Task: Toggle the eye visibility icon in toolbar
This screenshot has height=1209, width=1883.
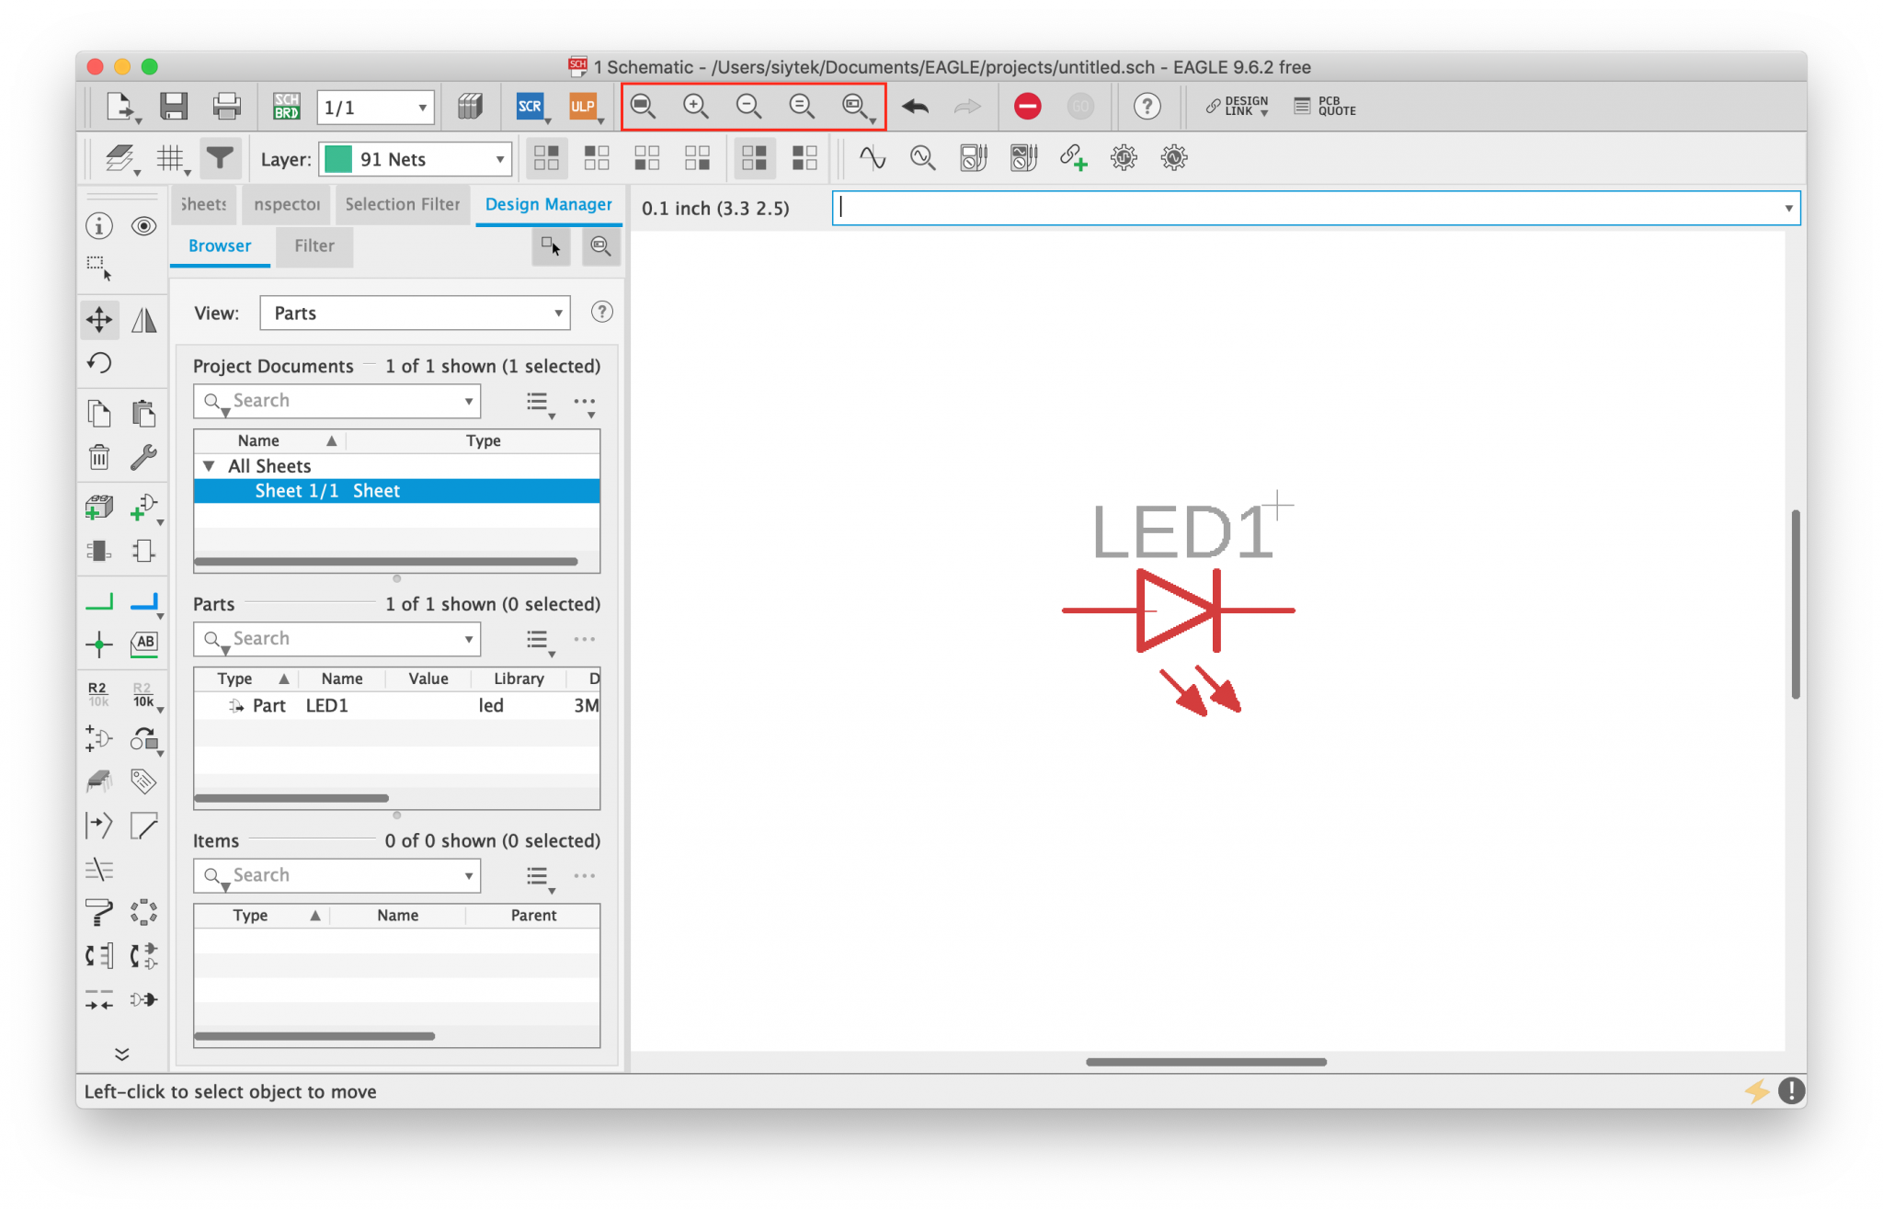Action: 143,226
